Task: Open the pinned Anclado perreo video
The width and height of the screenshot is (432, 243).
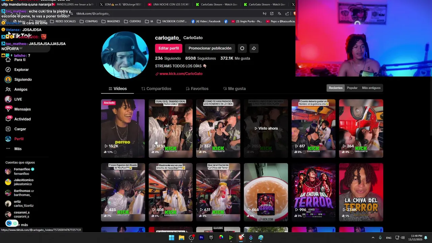Action: 123,128
